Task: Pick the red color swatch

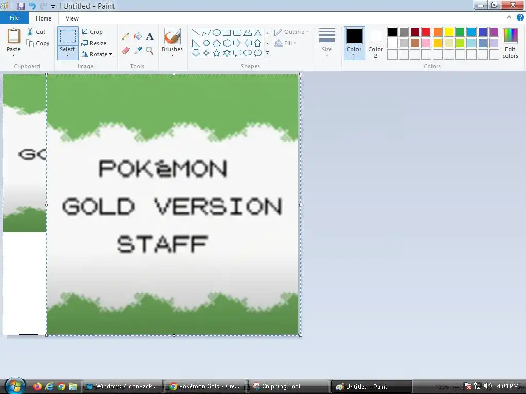Action: tap(426, 32)
